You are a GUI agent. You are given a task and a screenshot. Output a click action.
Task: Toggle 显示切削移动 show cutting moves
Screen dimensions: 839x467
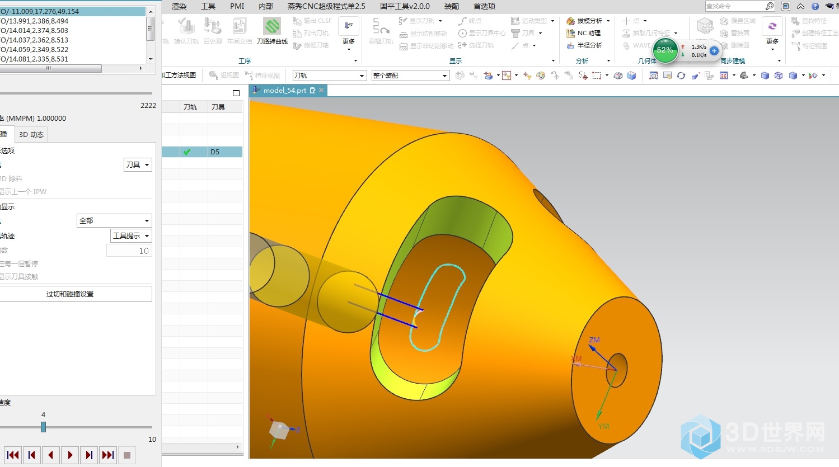tap(424, 34)
